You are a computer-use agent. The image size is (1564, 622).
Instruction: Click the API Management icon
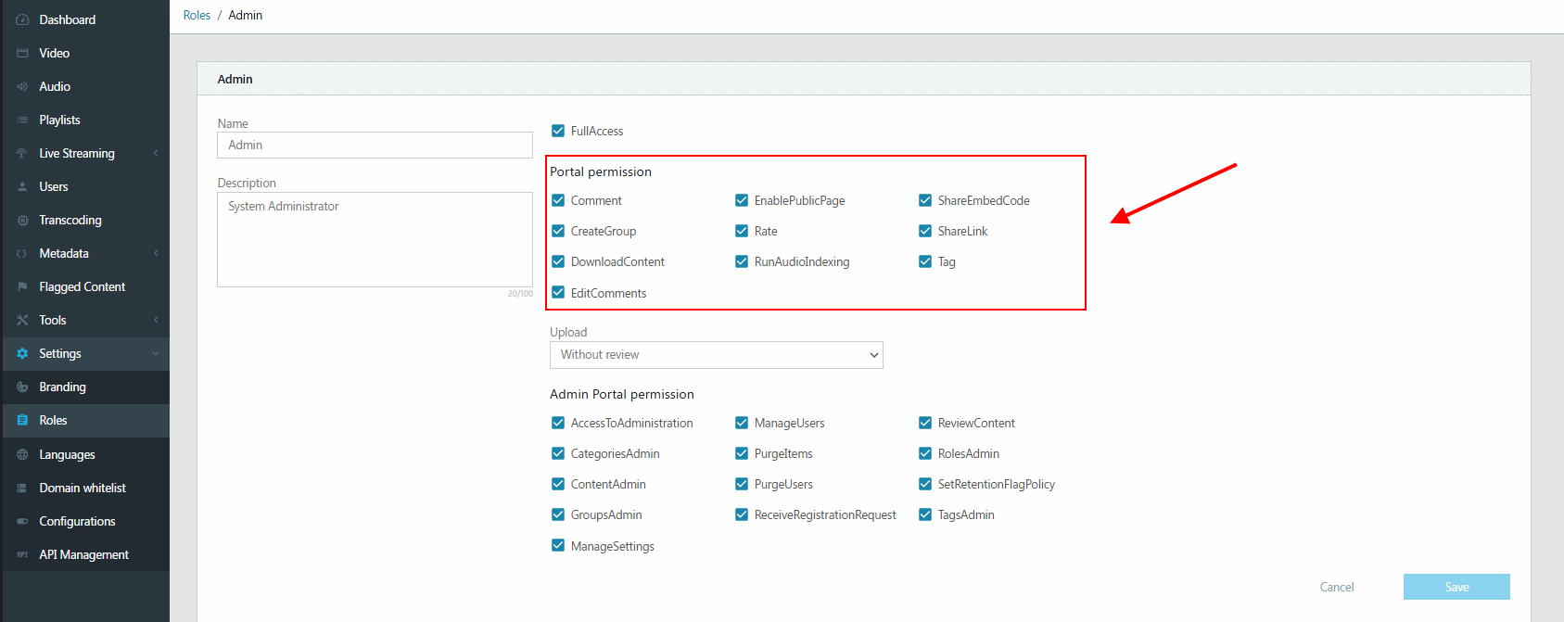22,554
